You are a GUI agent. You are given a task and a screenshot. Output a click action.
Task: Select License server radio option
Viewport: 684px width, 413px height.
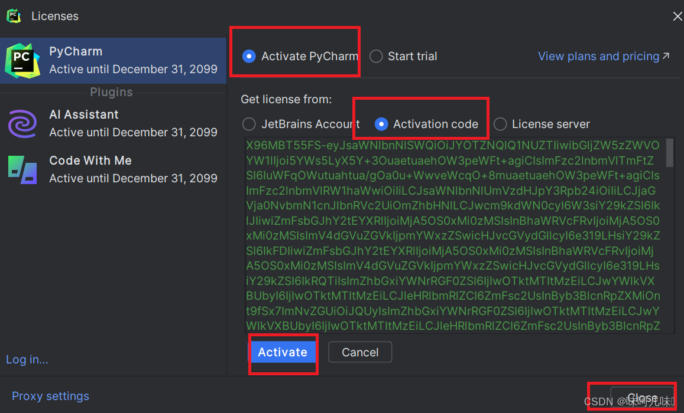point(500,124)
